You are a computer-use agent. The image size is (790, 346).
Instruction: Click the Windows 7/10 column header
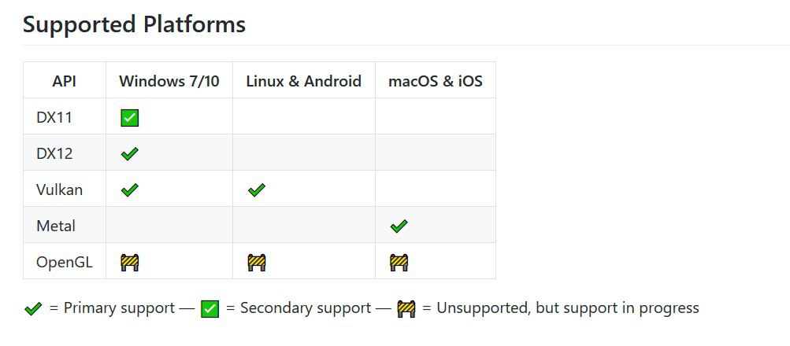click(x=169, y=81)
